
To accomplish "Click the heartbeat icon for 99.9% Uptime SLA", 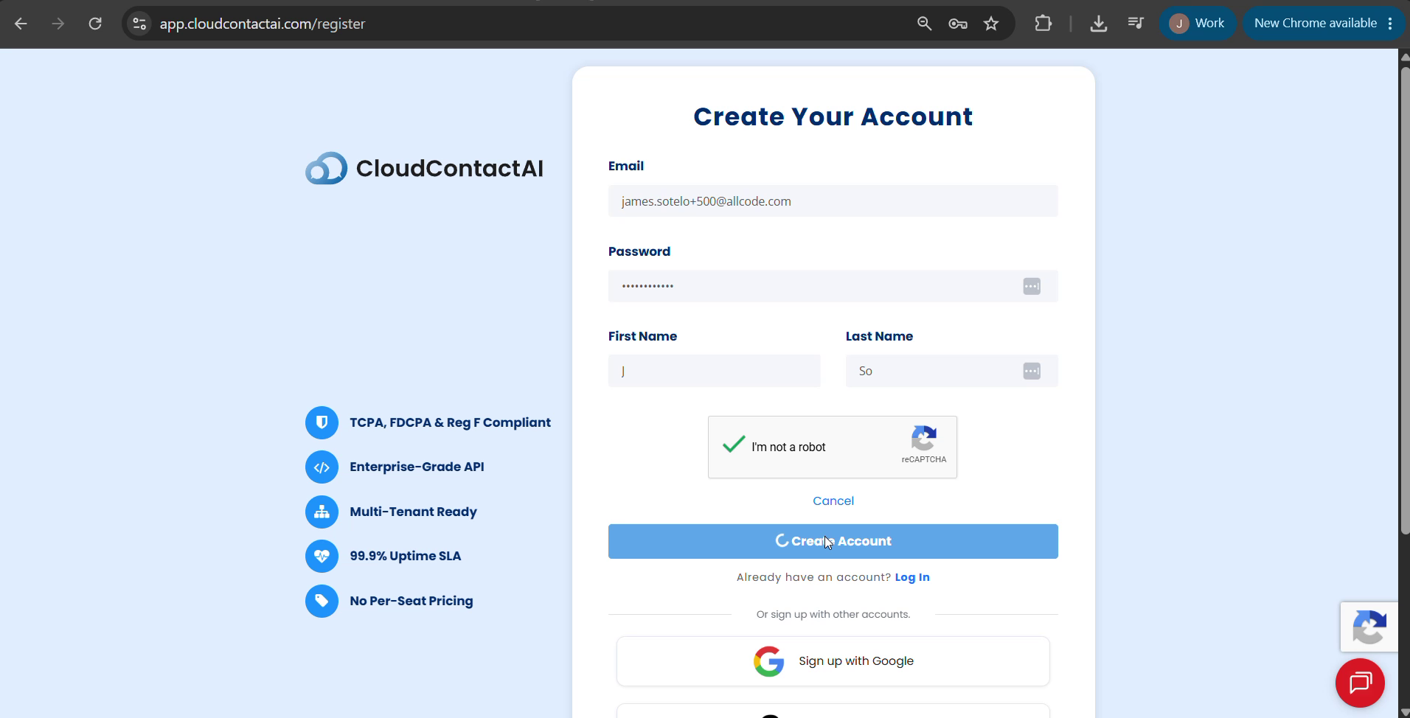I will pyautogui.click(x=322, y=556).
